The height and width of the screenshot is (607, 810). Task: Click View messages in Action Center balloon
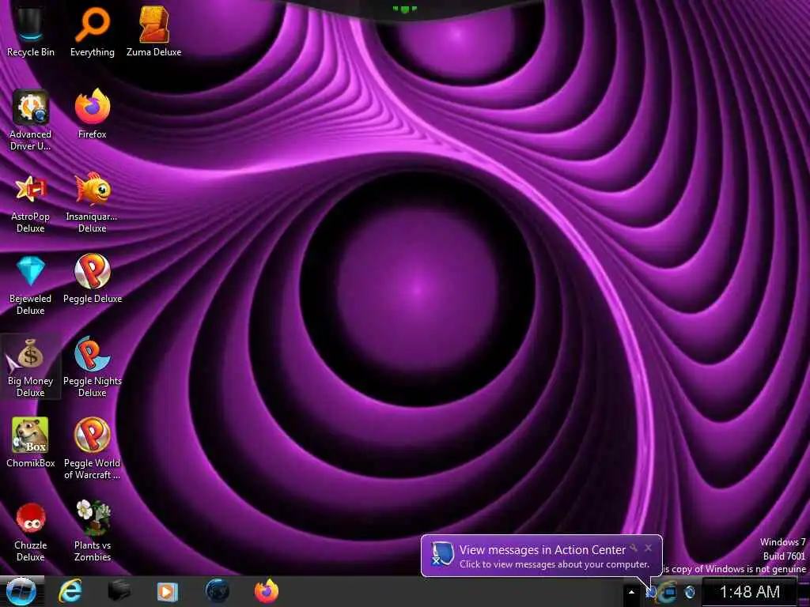542,550
